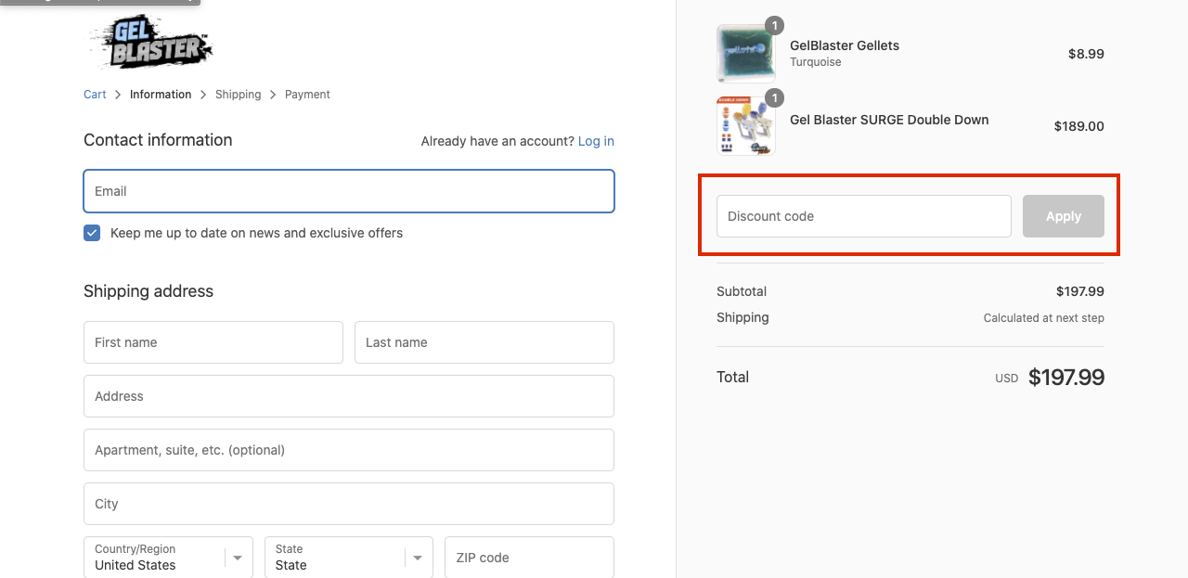This screenshot has width=1188, height=578.
Task: Click the $189.00 item price
Action: click(1079, 126)
